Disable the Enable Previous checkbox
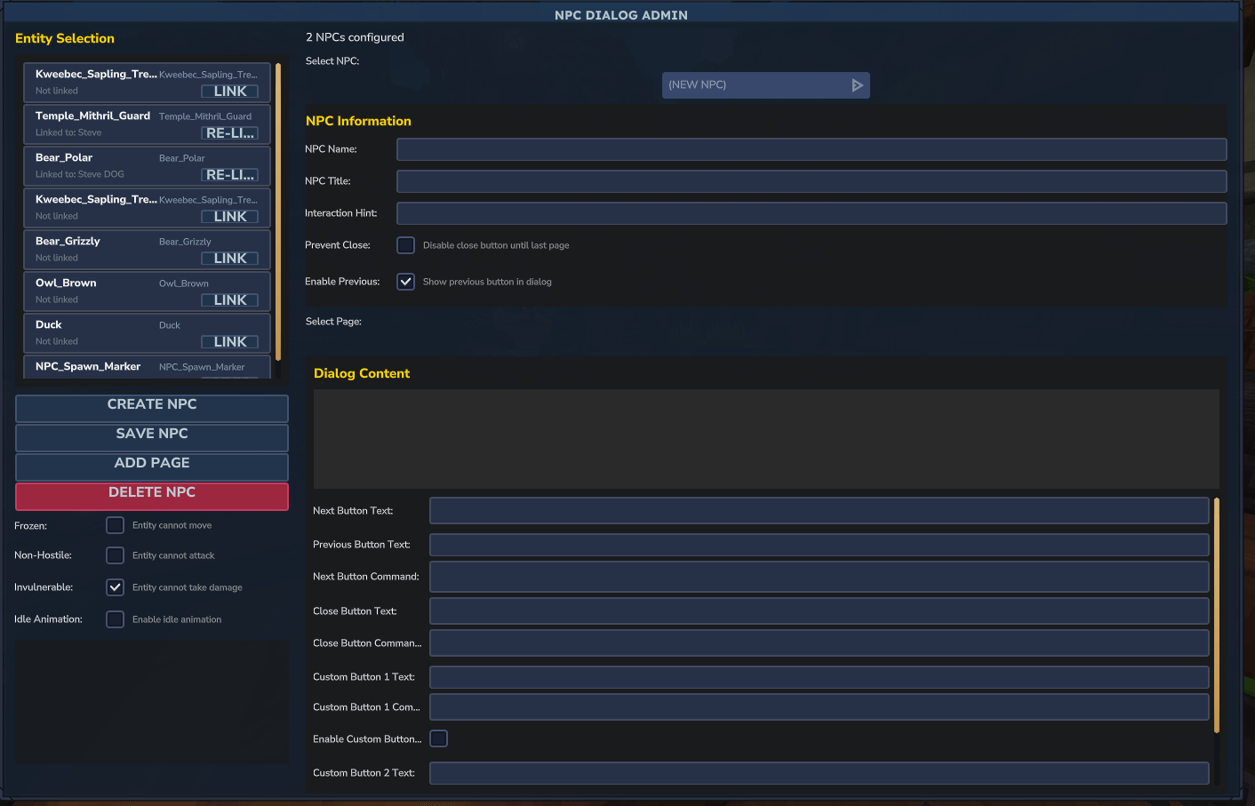1255x806 pixels. tap(405, 281)
